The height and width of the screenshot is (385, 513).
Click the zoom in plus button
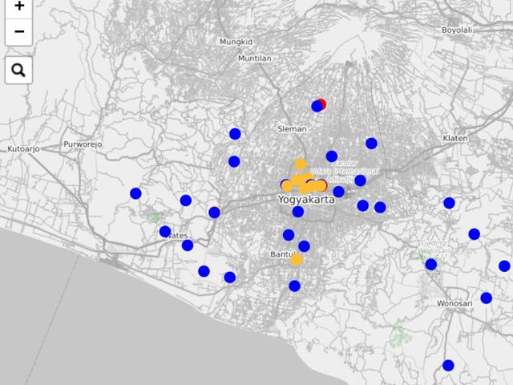[x=19, y=7]
